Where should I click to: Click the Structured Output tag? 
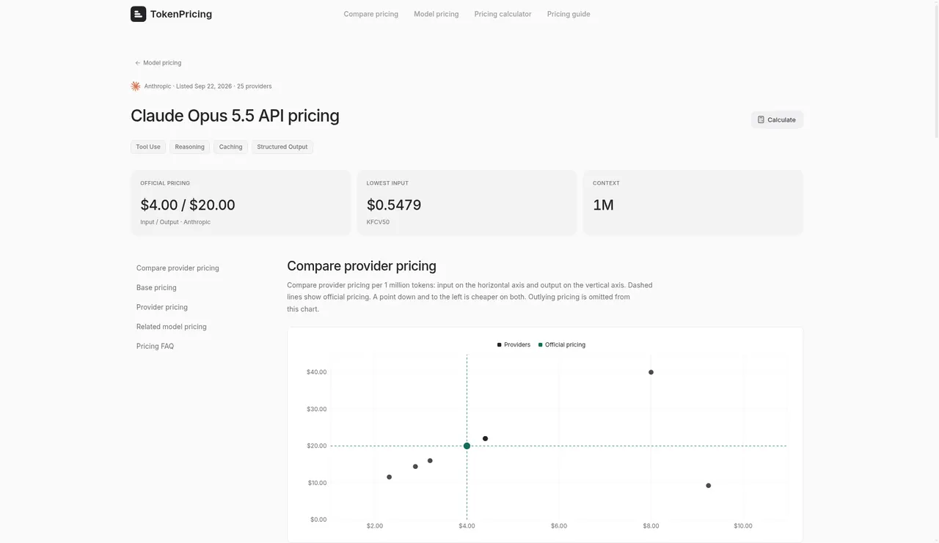(282, 147)
